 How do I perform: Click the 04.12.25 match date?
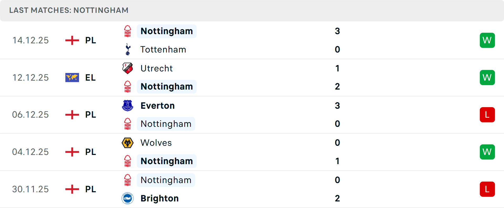tap(30, 152)
